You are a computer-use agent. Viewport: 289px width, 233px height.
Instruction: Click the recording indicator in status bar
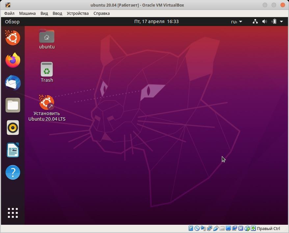tap(234, 228)
